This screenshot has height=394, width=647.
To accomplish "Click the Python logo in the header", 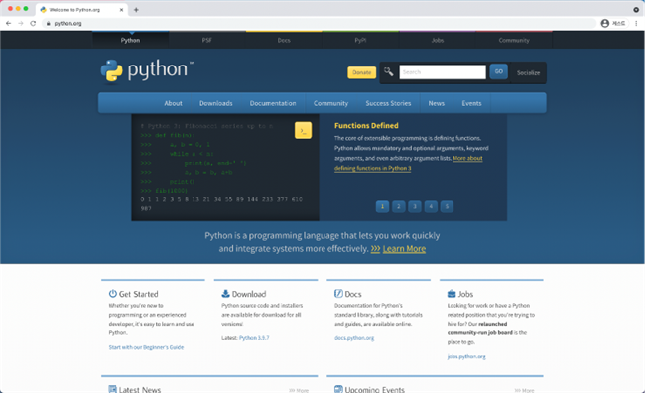I will click(147, 70).
